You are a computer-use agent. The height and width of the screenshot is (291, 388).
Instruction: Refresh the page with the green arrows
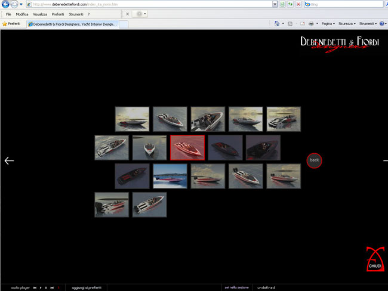pyautogui.click(x=290, y=4)
